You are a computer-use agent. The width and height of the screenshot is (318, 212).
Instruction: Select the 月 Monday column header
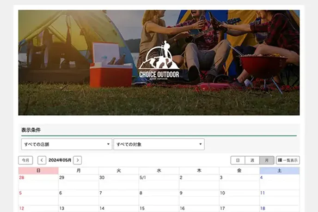pyautogui.click(x=79, y=171)
